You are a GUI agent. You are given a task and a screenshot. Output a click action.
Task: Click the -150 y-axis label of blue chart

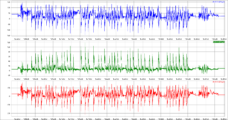click(x=8, y=36)
